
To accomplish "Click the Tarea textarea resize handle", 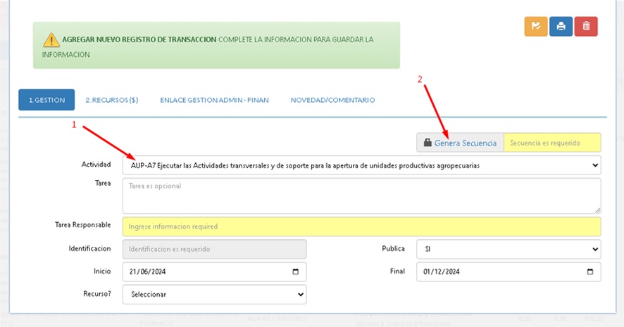I will tap(597, 210).
